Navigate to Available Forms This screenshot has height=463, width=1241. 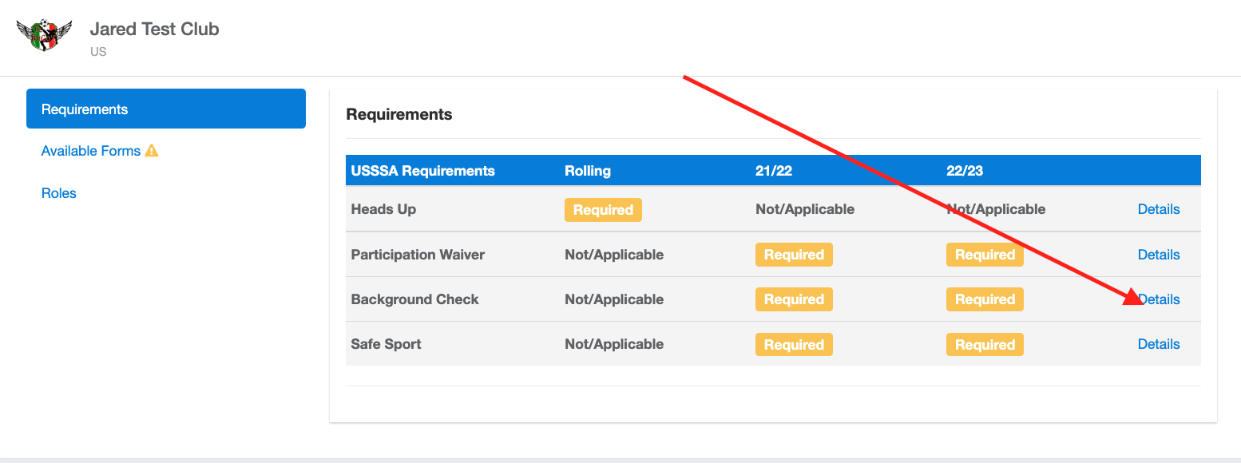(x=91, y=150)
